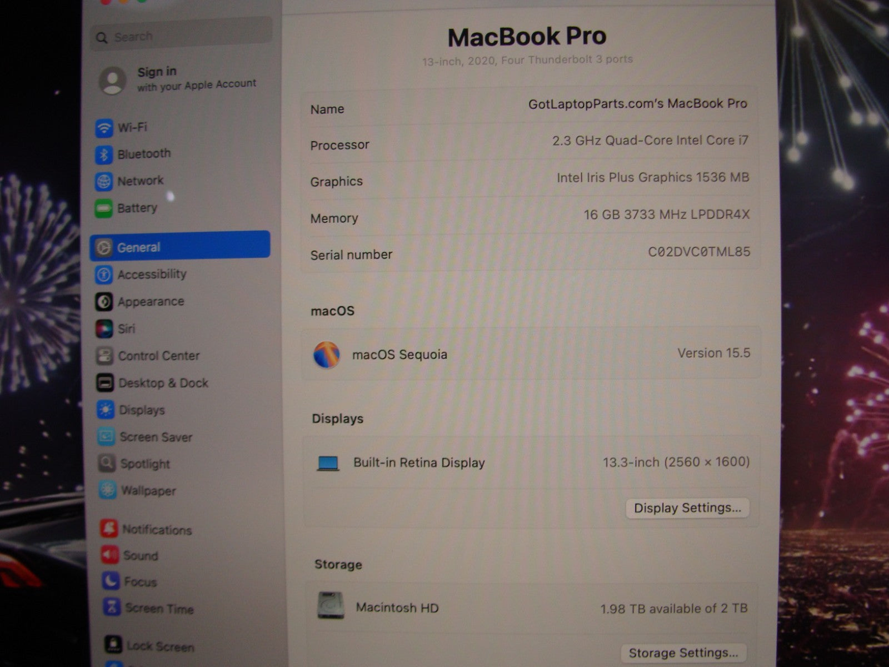Select General in the sidebar
Screen dimensions: 889x667
pyautogui.click(x=180, y=247)
